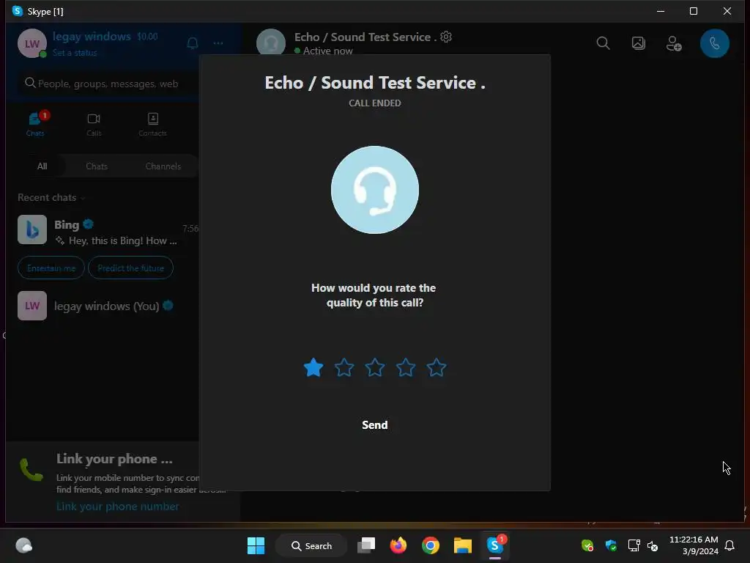Image resolution: width=750 pixels, height=563 pixels.
Task: Find in conversation with search icon
Action: coord(604,43)
